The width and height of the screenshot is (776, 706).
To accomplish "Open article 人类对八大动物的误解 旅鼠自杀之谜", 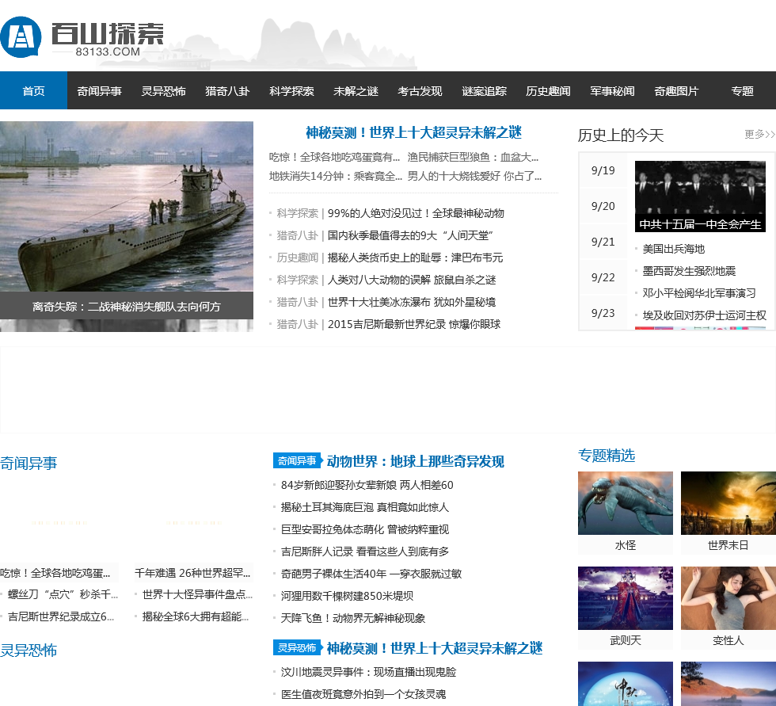I will [x=412, y=280].
